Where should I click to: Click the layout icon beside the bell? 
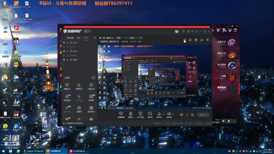(x=196, y=40)
